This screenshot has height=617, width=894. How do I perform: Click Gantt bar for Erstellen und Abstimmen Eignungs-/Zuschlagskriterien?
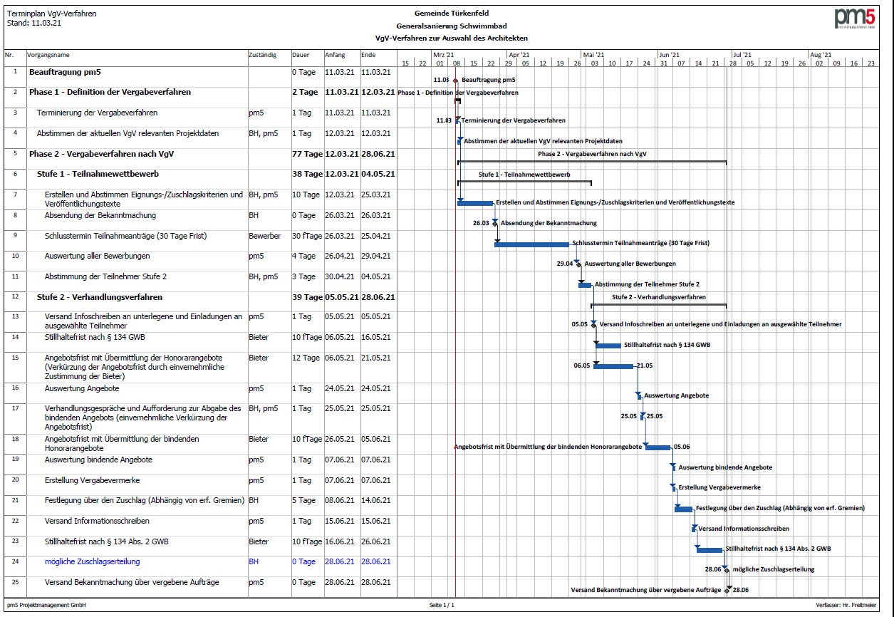tap(475, 203)
